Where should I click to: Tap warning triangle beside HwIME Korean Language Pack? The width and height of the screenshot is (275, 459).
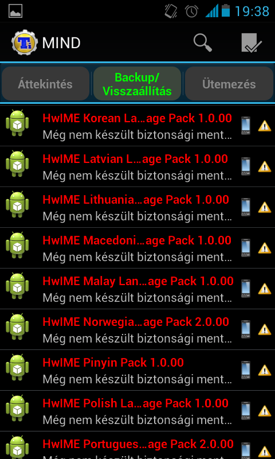pos(265,126)
